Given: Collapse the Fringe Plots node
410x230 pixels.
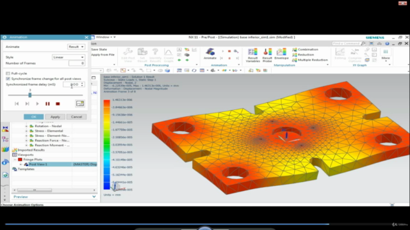Looking at the screenshot, I should pos(15,160).
